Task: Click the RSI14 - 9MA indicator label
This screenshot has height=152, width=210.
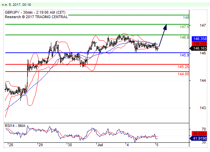Action: click(15, 126)
